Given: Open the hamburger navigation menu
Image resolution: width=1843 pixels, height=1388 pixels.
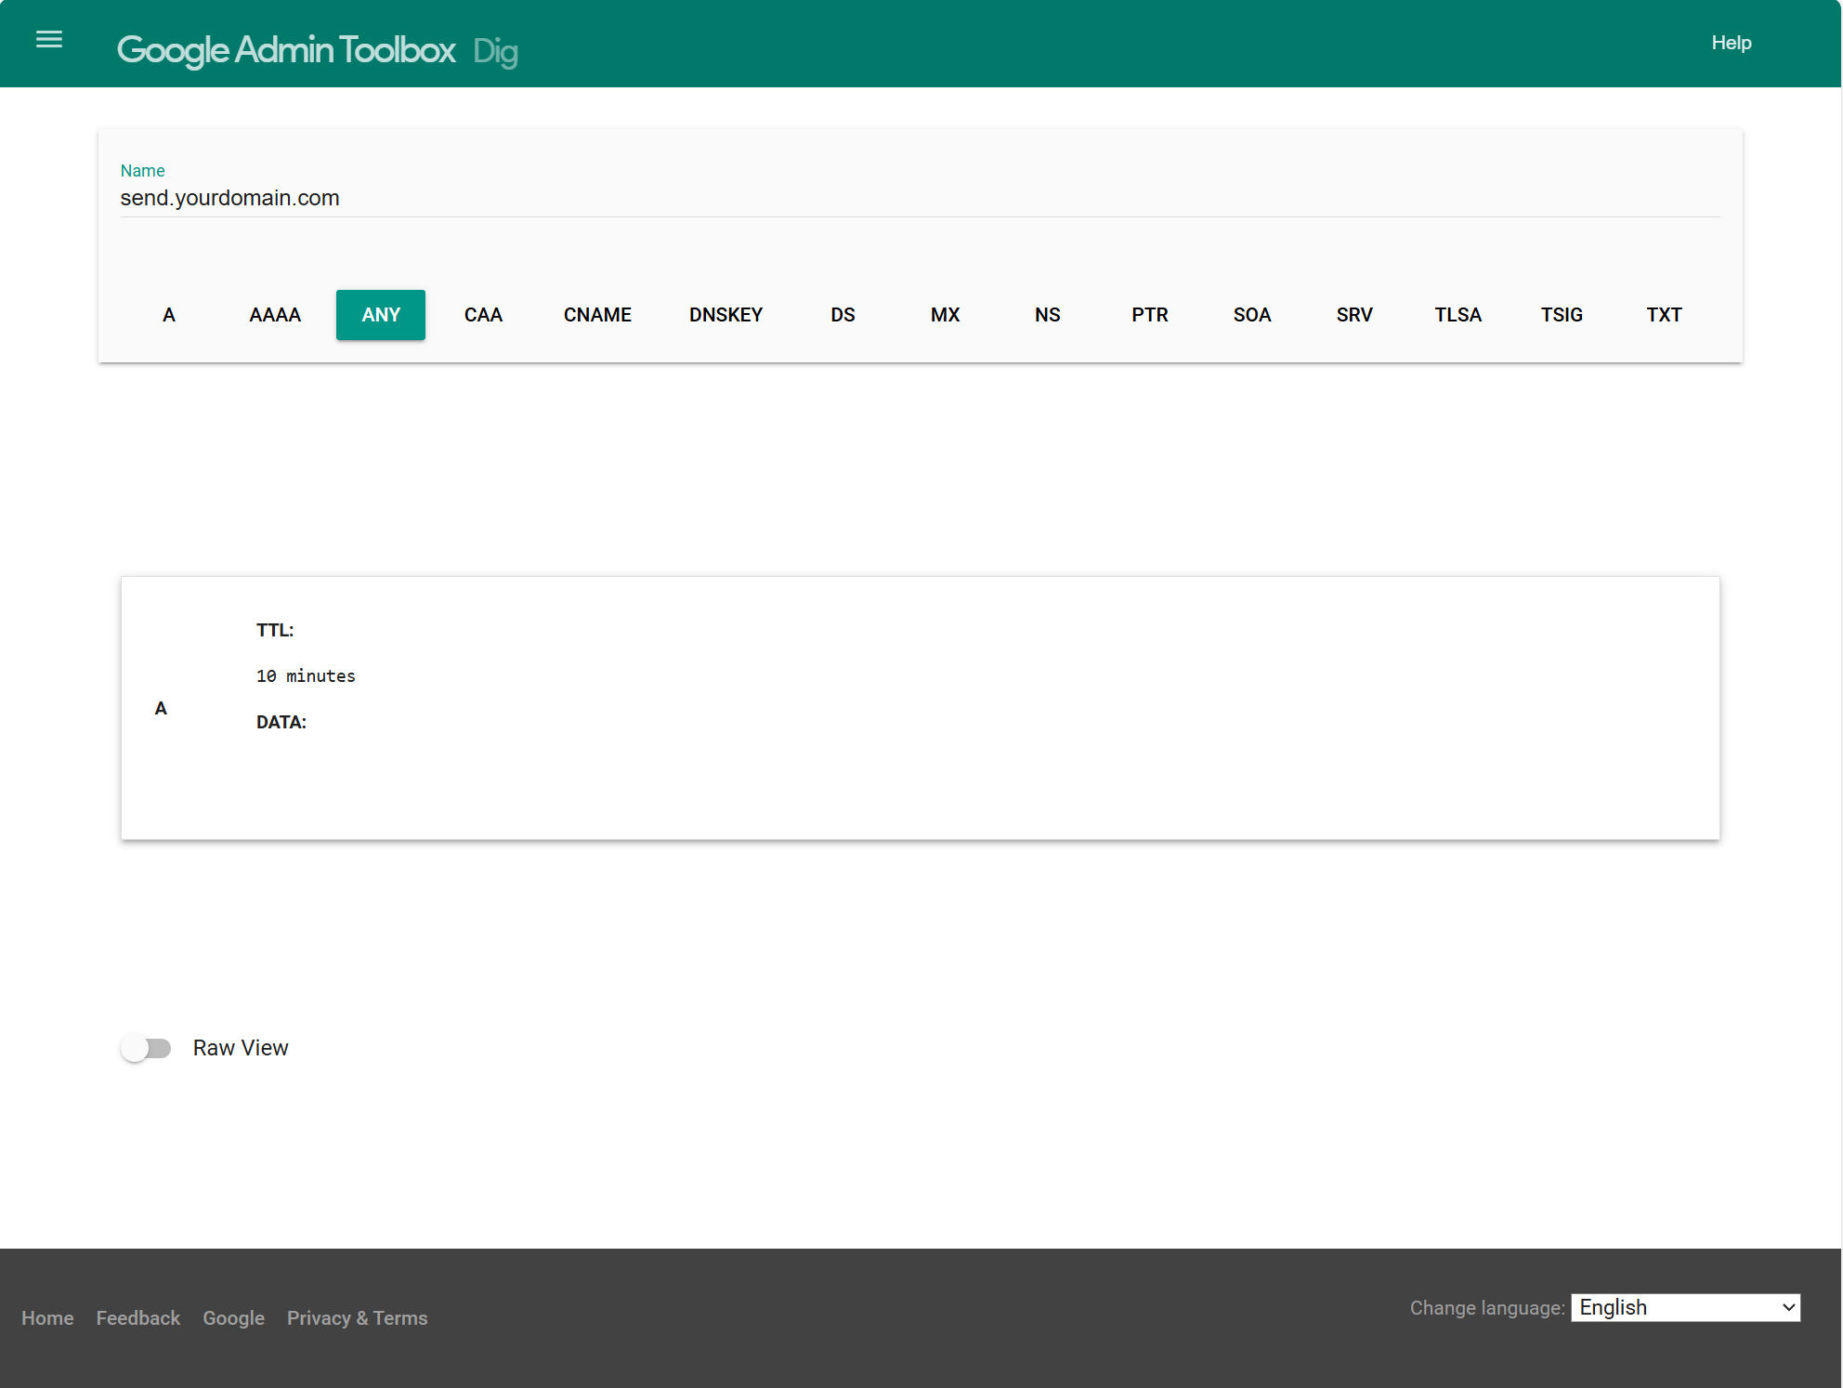Looking at the screenshot, I should click(49, 40).
